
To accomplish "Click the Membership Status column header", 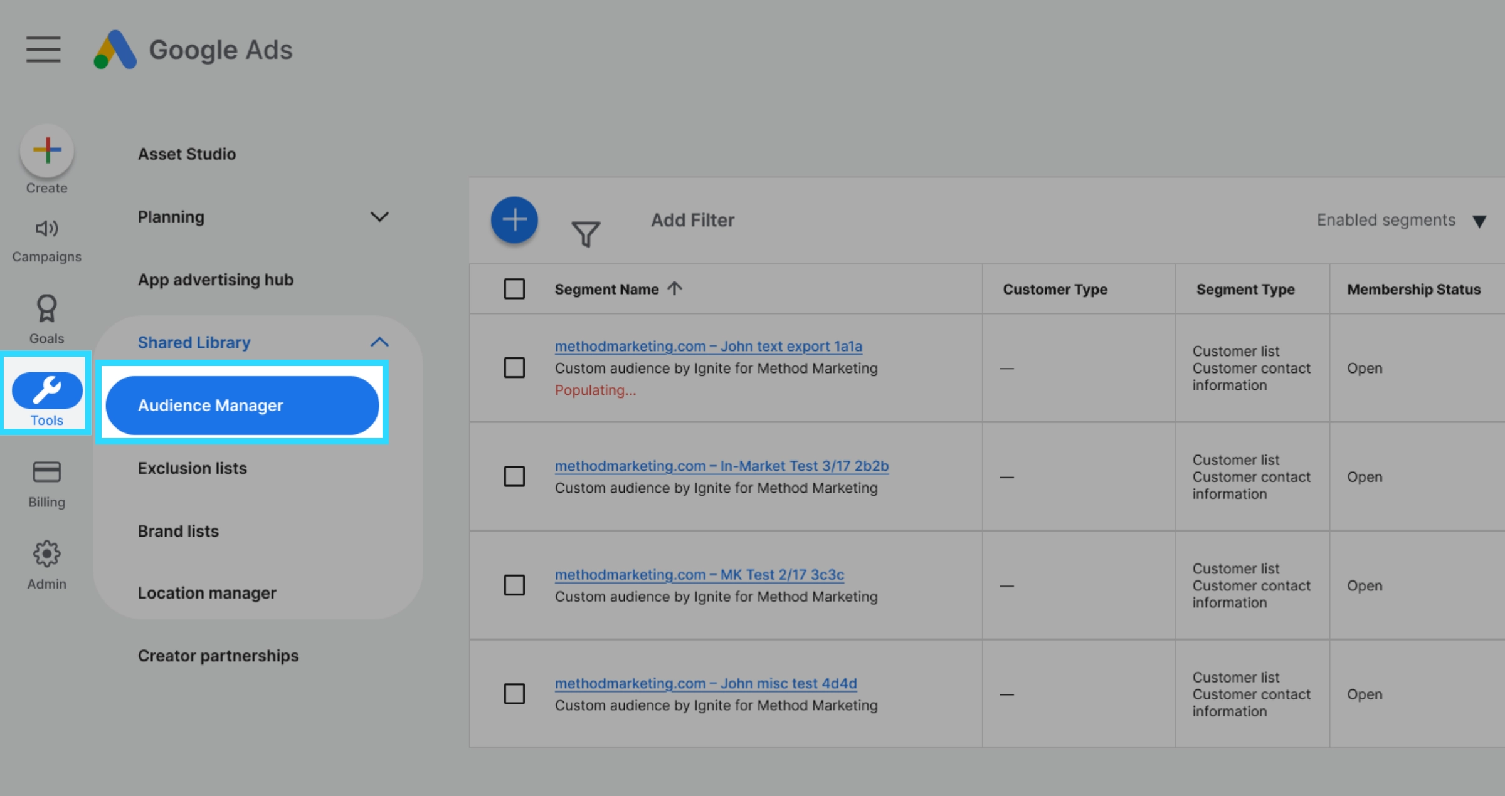I will 1414,289.
